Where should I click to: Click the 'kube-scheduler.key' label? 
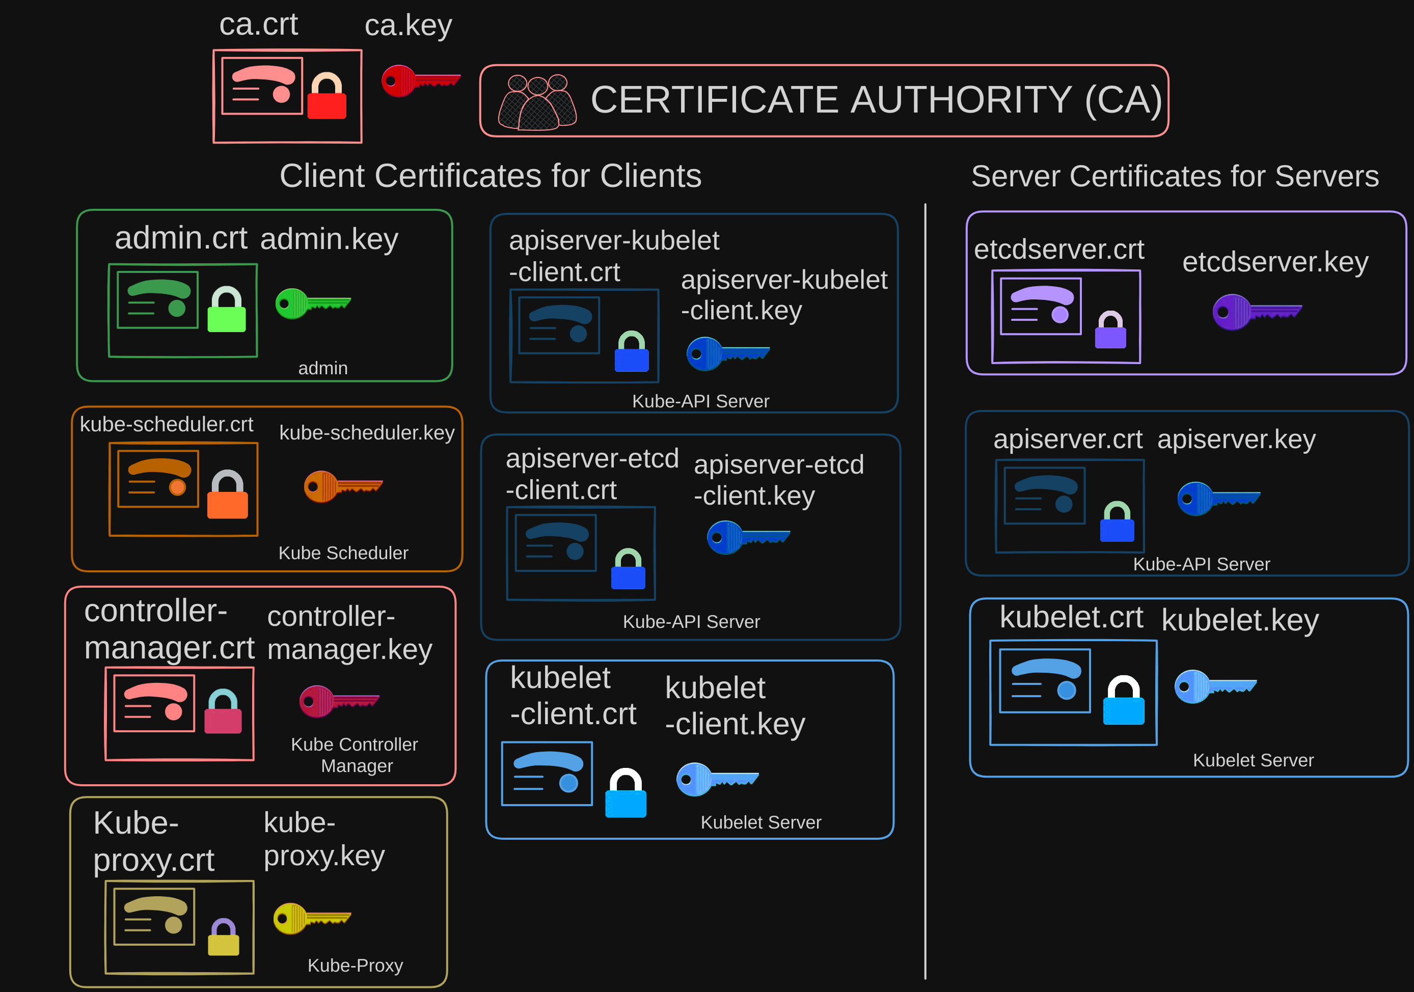(367, 433)
